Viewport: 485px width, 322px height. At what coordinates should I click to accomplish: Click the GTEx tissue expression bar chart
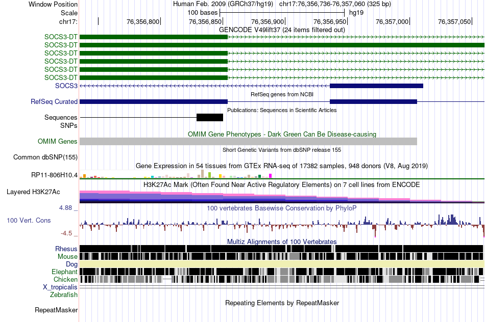(x=176, y=174)
